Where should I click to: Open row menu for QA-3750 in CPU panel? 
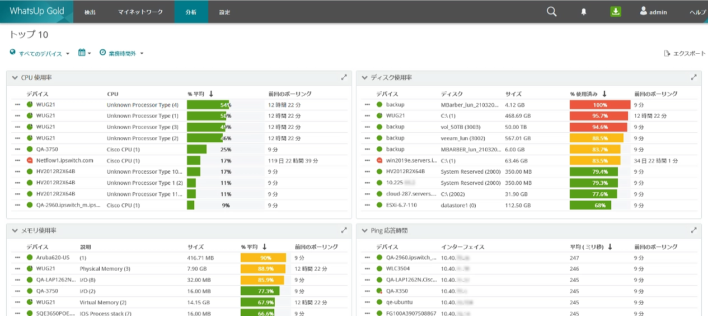point(18,150)
